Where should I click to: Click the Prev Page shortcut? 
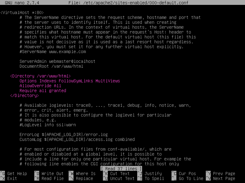pos(224,174)
